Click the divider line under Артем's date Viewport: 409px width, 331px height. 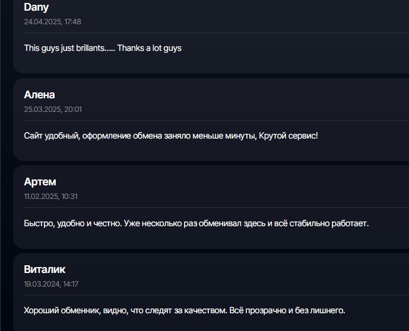(x=214, y=207)
